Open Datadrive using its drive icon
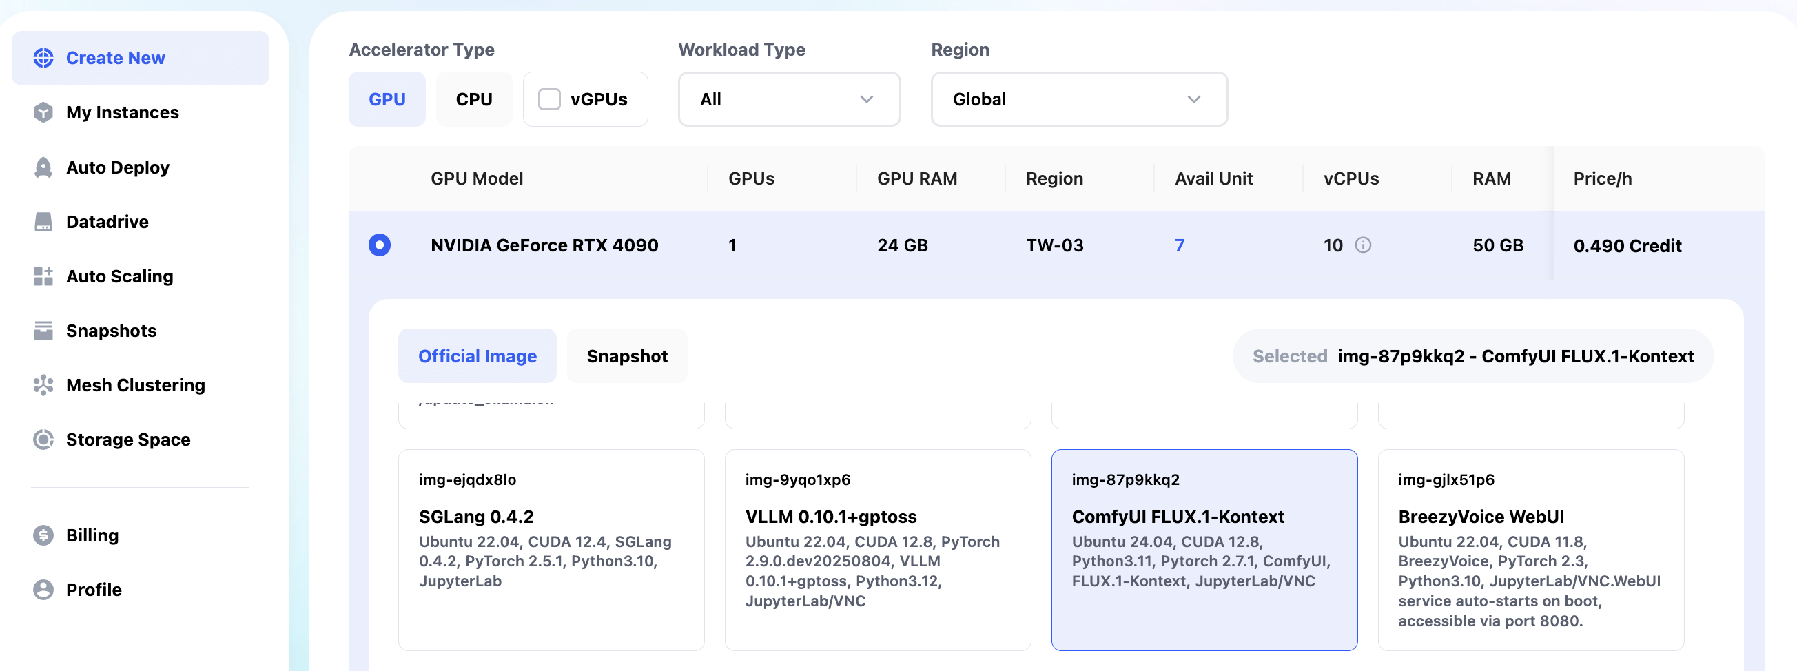The height and width of the screenshot is (671, 1797). [43, 222]
